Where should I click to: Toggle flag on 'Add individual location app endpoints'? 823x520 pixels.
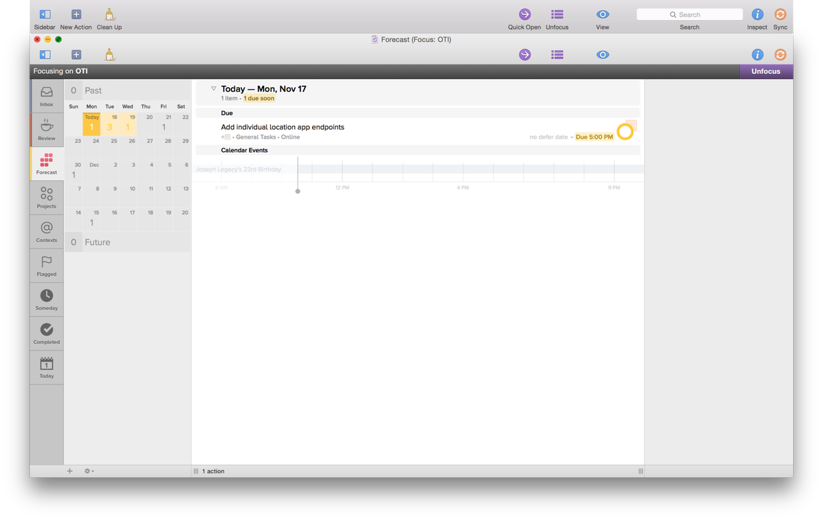(x=632, y=125)
